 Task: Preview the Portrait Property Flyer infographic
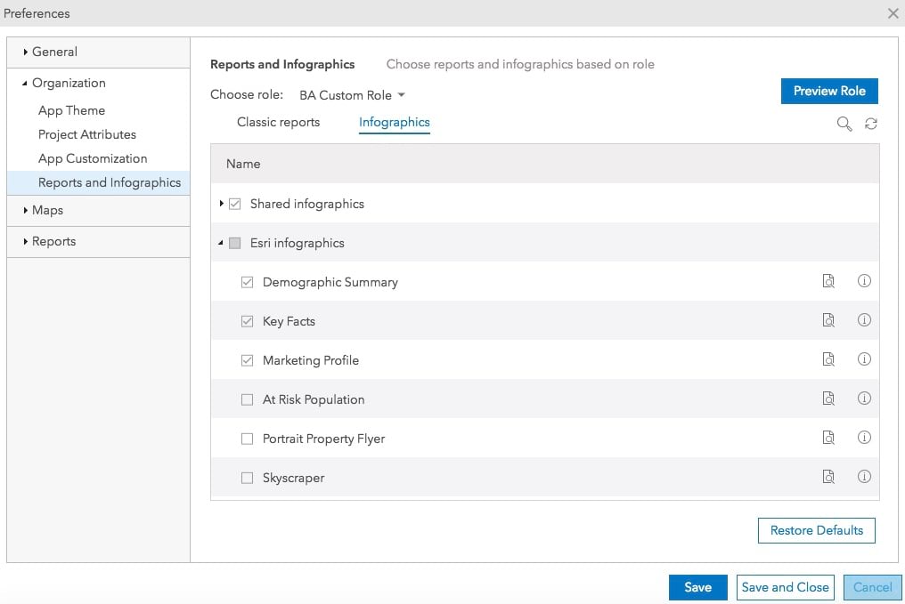tap(828, 439)
